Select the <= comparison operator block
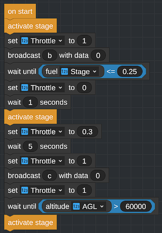 111,72
